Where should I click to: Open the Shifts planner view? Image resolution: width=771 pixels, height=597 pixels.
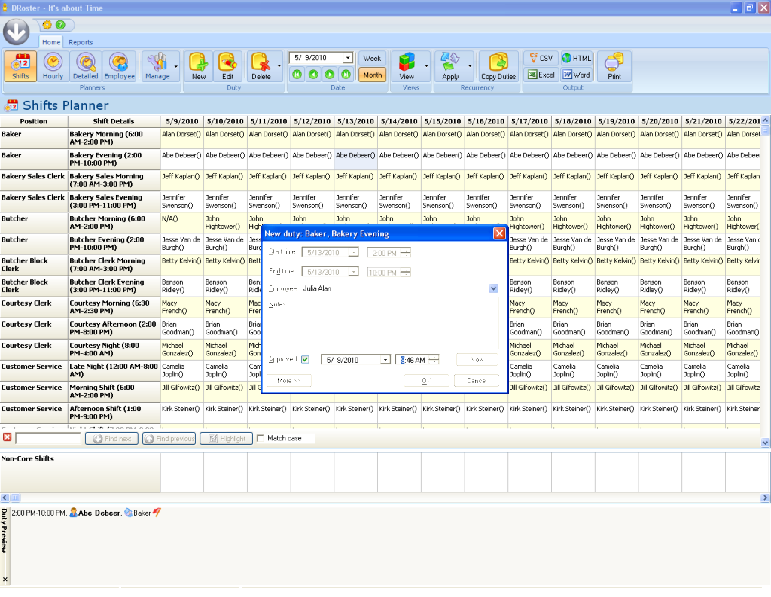click(x=20, y=66)
